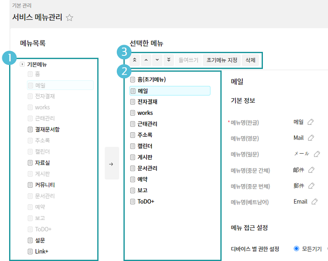Move selected menu to the bottom
Screen dimensions: 328x261
pyautogui.click(x=169, y=60)
